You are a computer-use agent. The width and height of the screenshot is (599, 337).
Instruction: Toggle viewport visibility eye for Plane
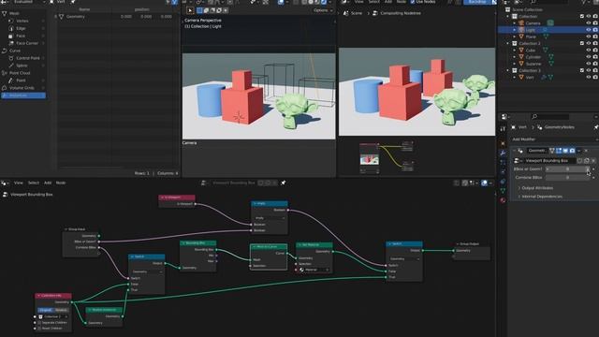coord(589,37)
